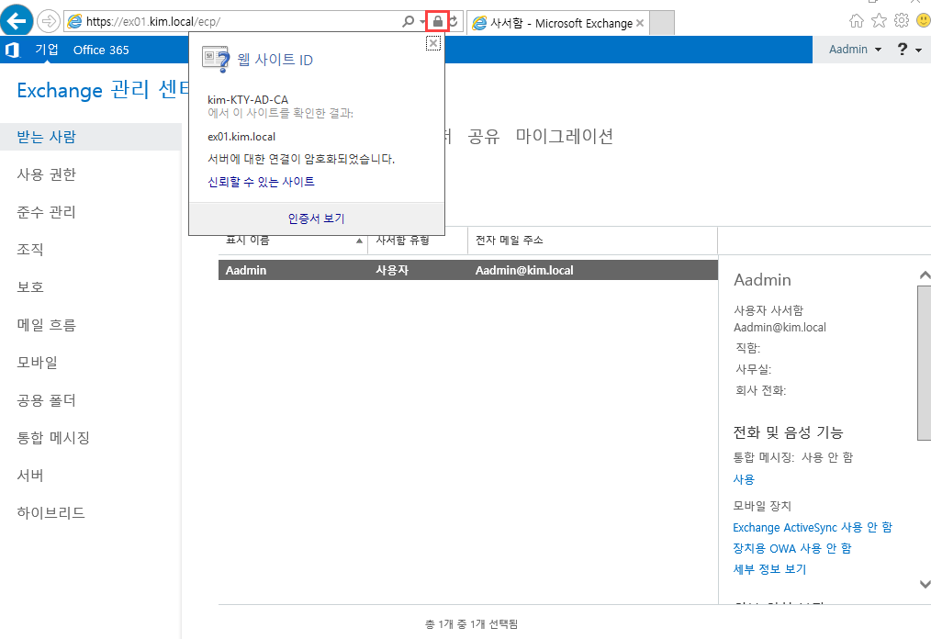Click the details pane scroll down arrow

pyautogui.click(x=925, y=584)
